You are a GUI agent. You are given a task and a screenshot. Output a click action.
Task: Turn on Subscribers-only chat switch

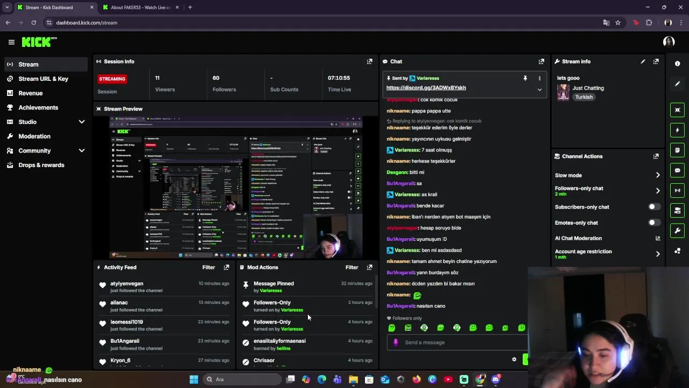[x=654, y=207]
